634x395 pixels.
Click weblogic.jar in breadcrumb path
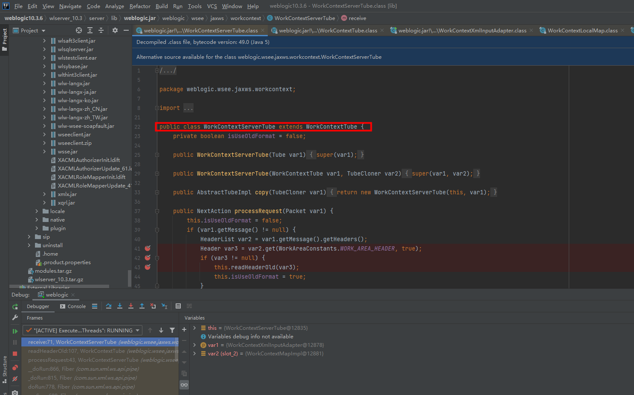pyautogui.click(x=140, y=18)
